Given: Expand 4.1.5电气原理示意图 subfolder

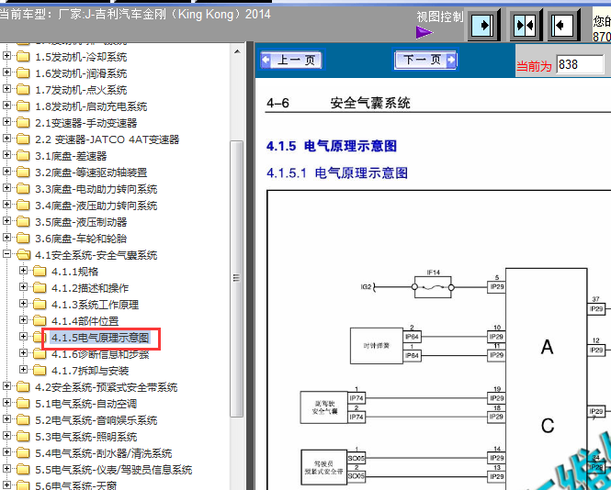Looking at the screenshot, I should [23, 337].
